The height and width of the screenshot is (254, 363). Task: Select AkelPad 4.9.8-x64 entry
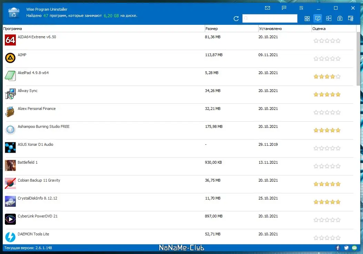(x=33, y=73)
